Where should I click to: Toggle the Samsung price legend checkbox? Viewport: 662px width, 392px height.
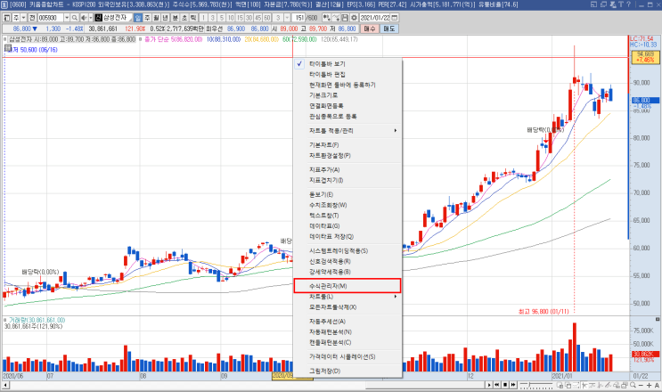pyautogui.click(x=5, y=39)
